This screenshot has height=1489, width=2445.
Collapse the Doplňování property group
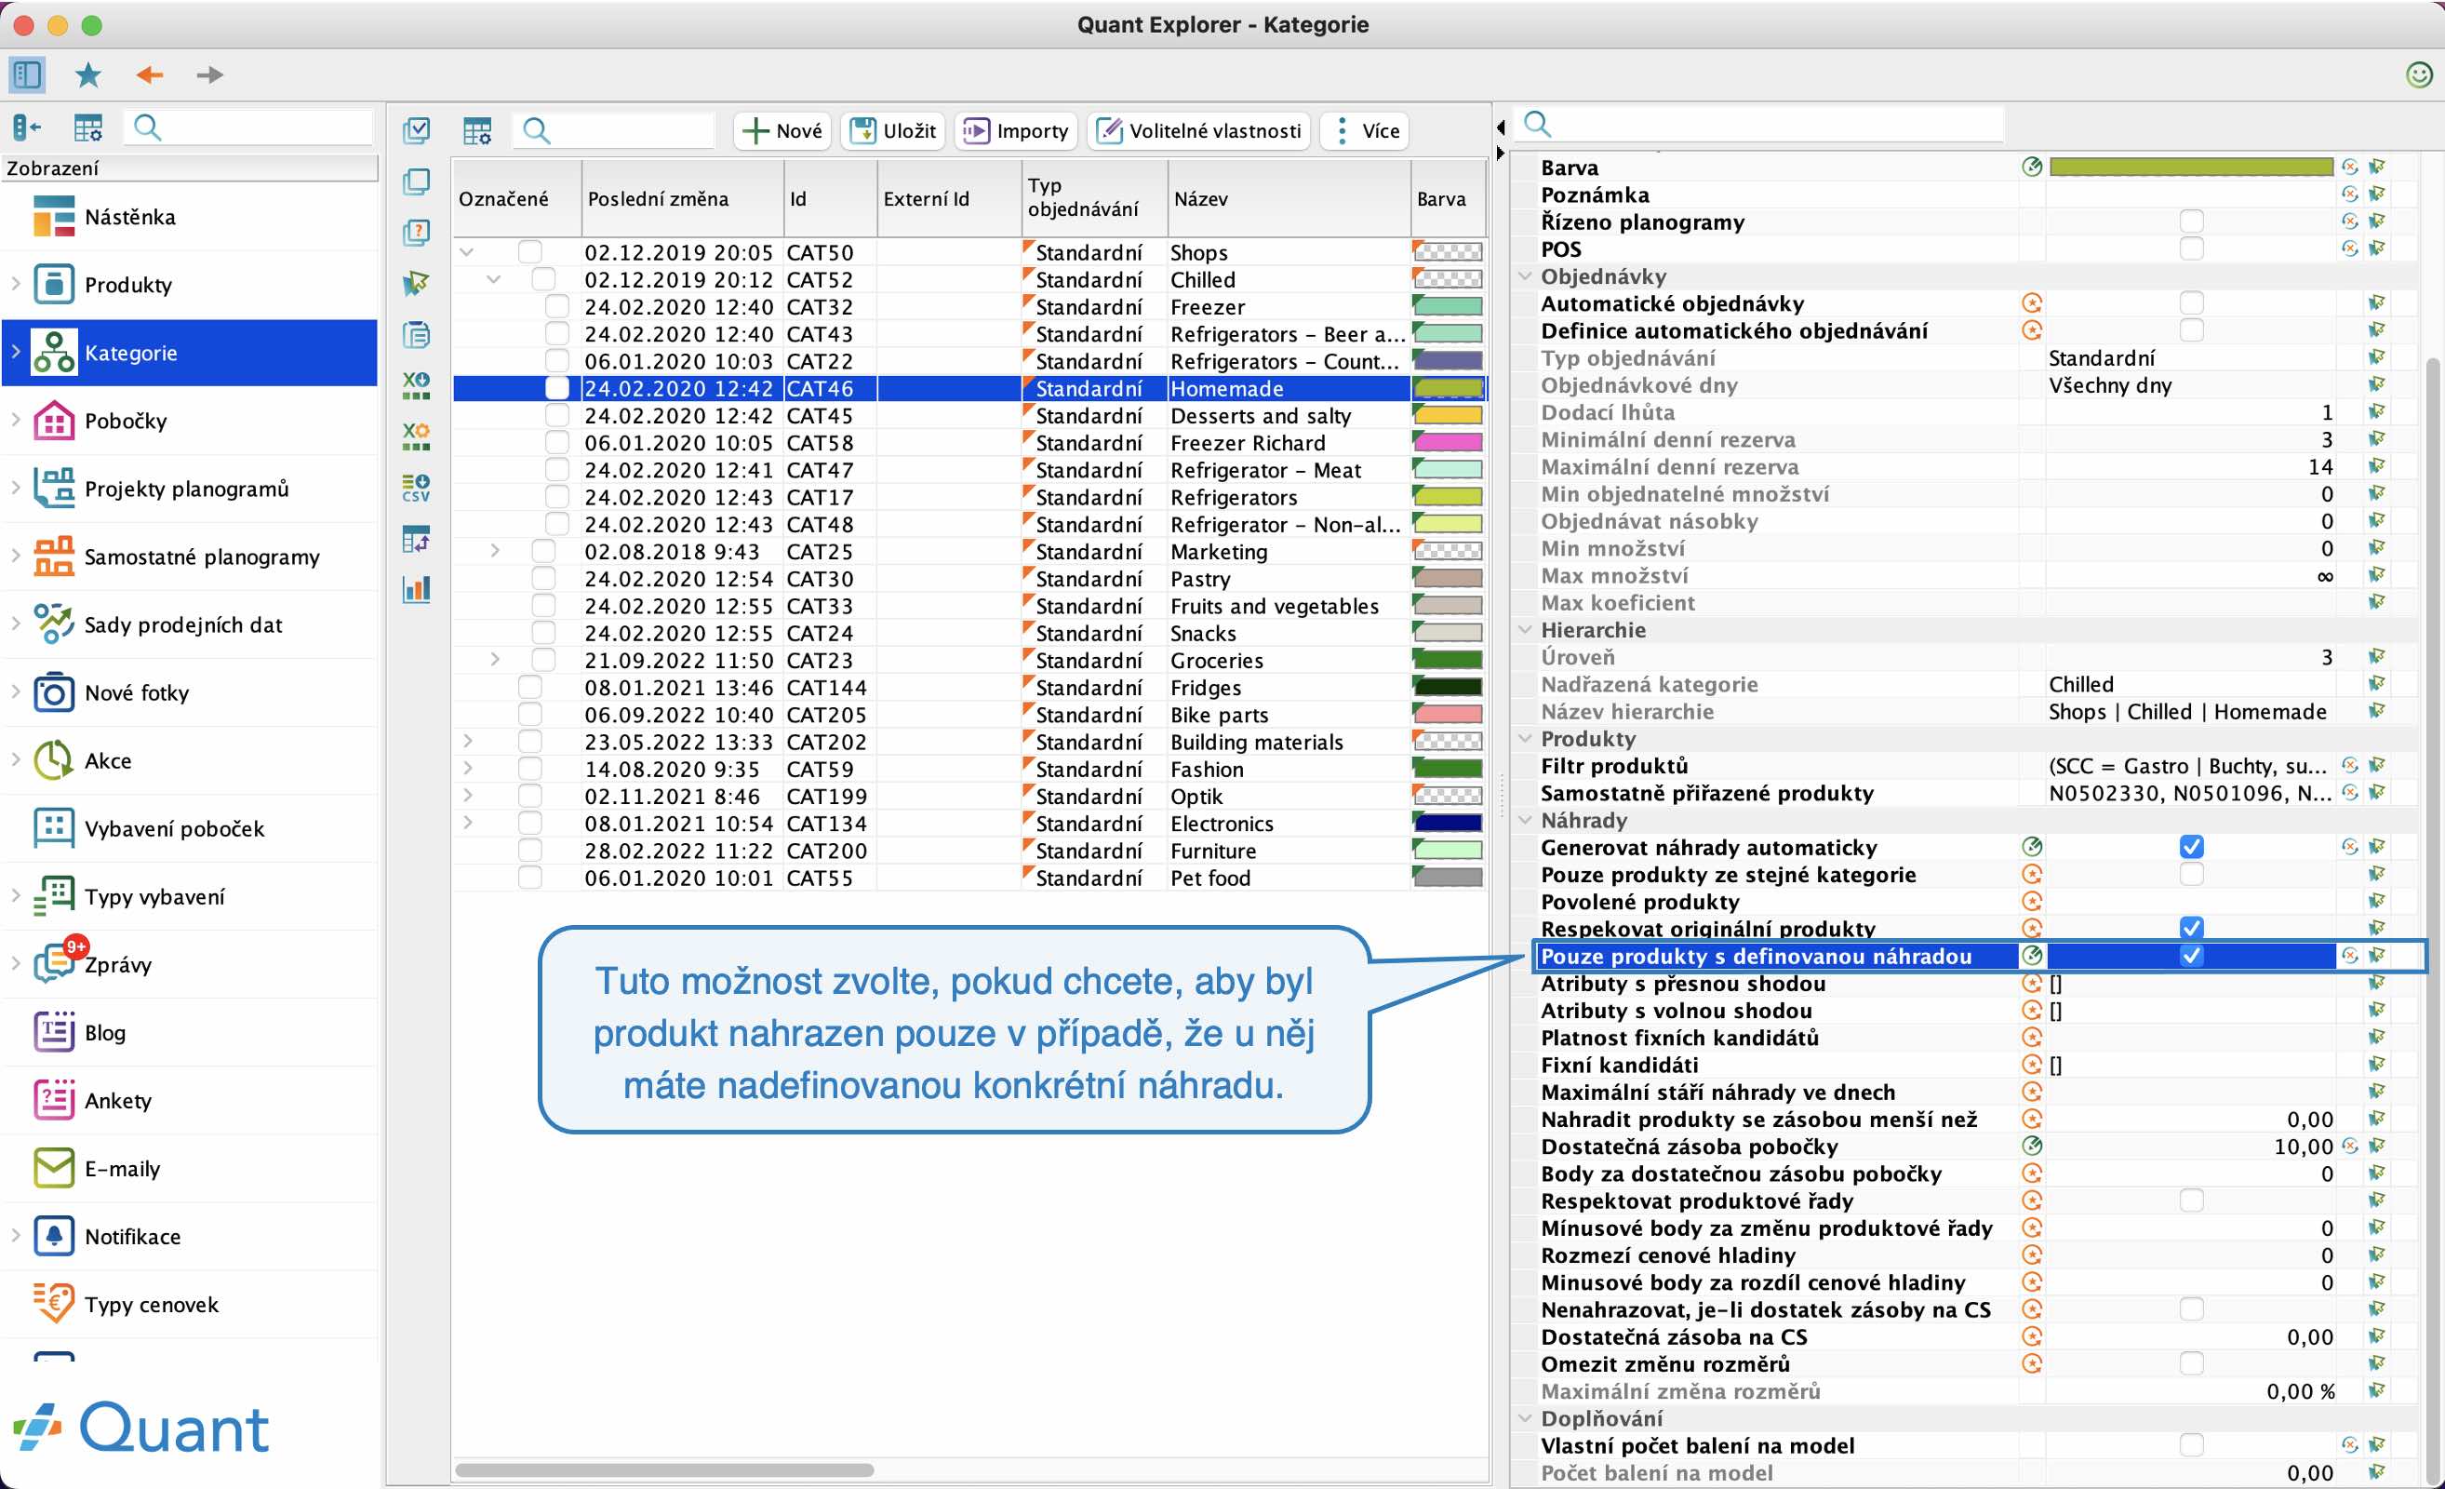pos(1525,1418)
